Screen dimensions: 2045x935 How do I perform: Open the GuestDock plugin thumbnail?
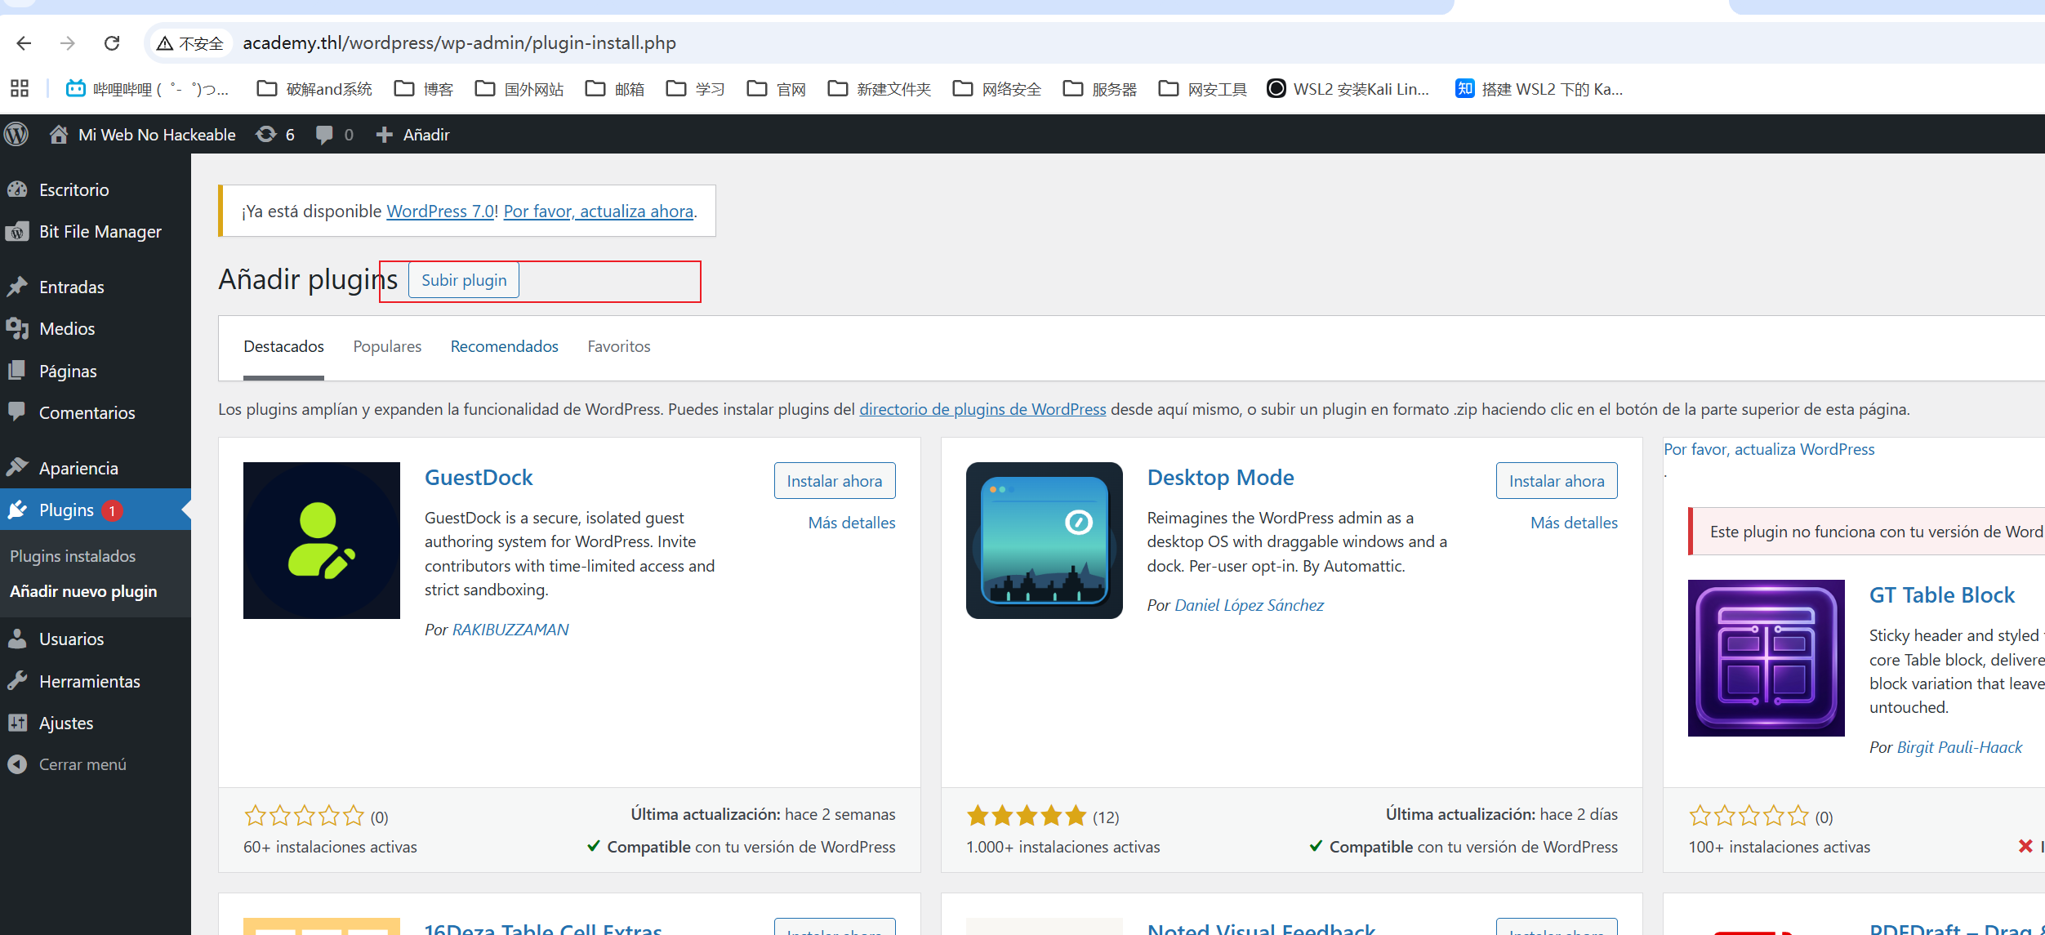tap(322, 541)
